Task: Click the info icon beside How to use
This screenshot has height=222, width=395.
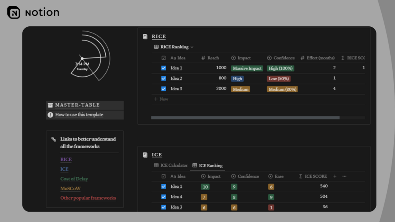Action: pyautogui.click(x=50, y=115)
